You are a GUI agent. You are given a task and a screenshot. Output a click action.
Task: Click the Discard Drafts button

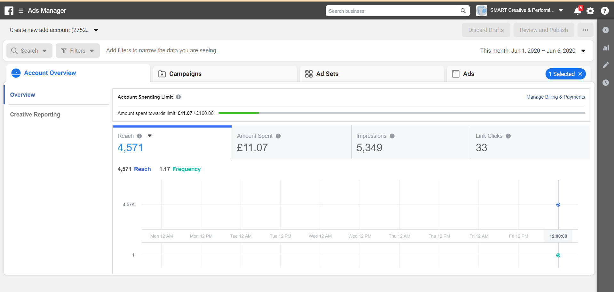(486, 30)
